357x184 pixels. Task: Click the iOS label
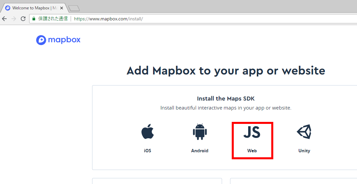pyautogui.click(x=148, y=151)
